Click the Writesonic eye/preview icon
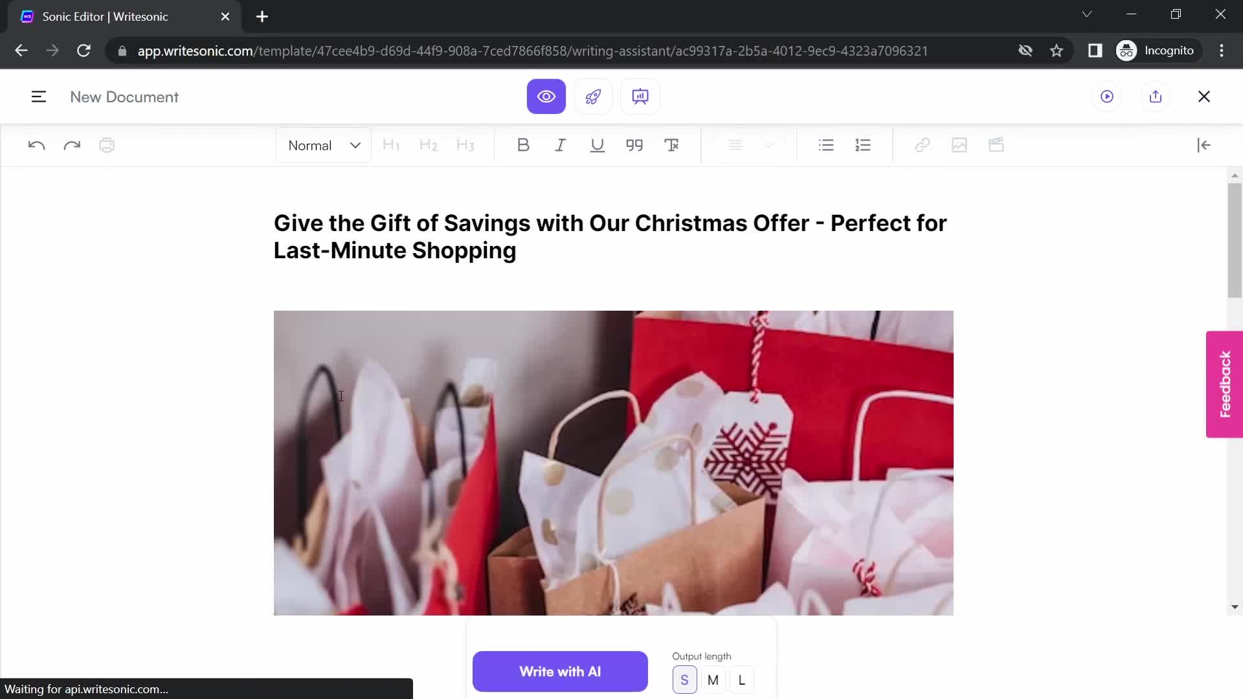 click(x=546, y=96)
